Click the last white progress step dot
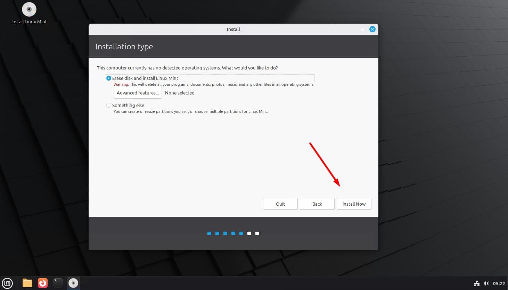This screenshot has width=508, height=290. pyautogui.click(x=257, y=233)
